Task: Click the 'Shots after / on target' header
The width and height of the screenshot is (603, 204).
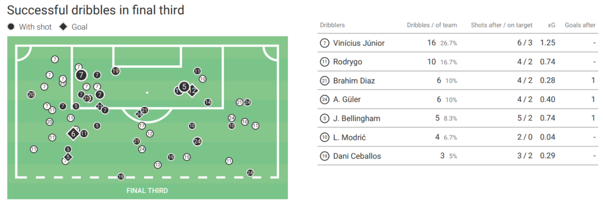Action: point(501,25)
